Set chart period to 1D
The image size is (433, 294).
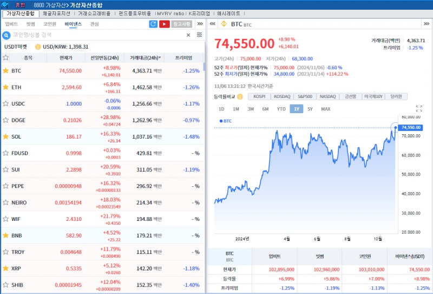click(x=221, y=109)
